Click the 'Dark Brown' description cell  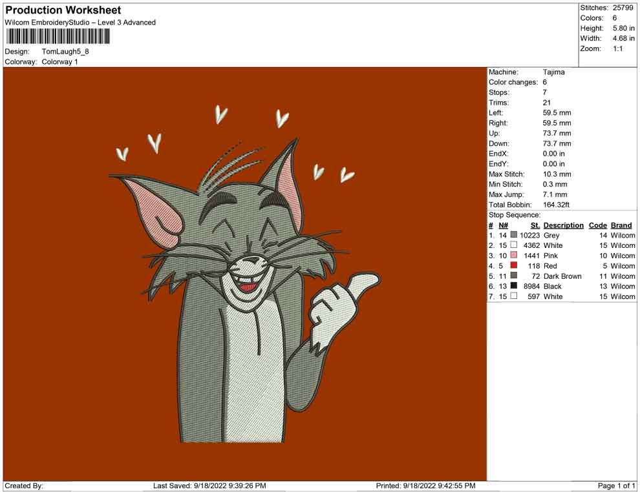[x=562, y=276]
